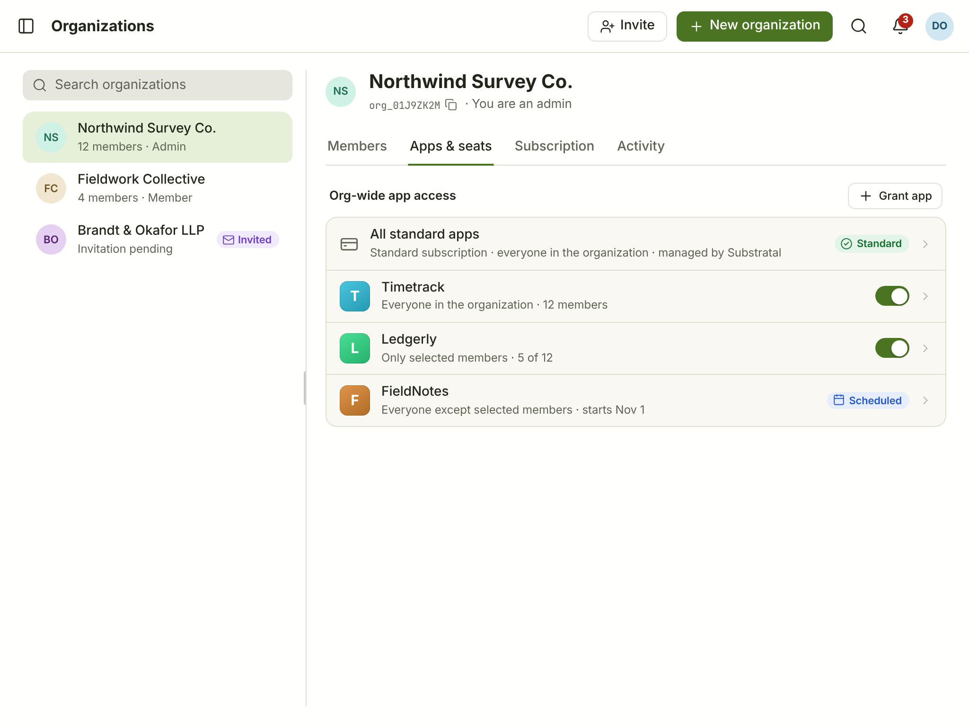Turn off the Ledgerly access toggle
Viewport: 969px width, 727px height.
pos(892,348)
